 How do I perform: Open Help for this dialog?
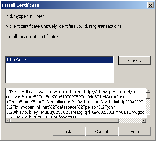click(x=135, y=131)
